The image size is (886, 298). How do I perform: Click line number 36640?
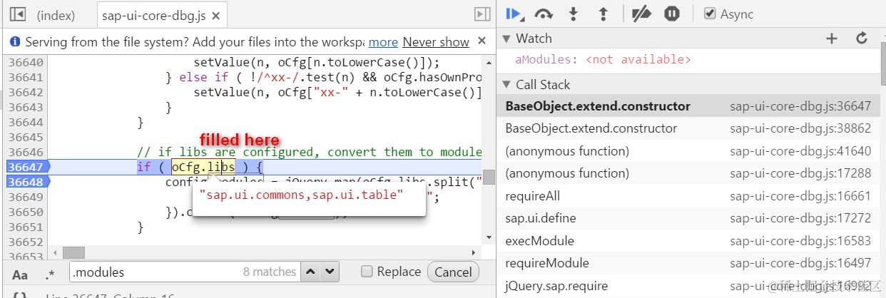[25, 62]
